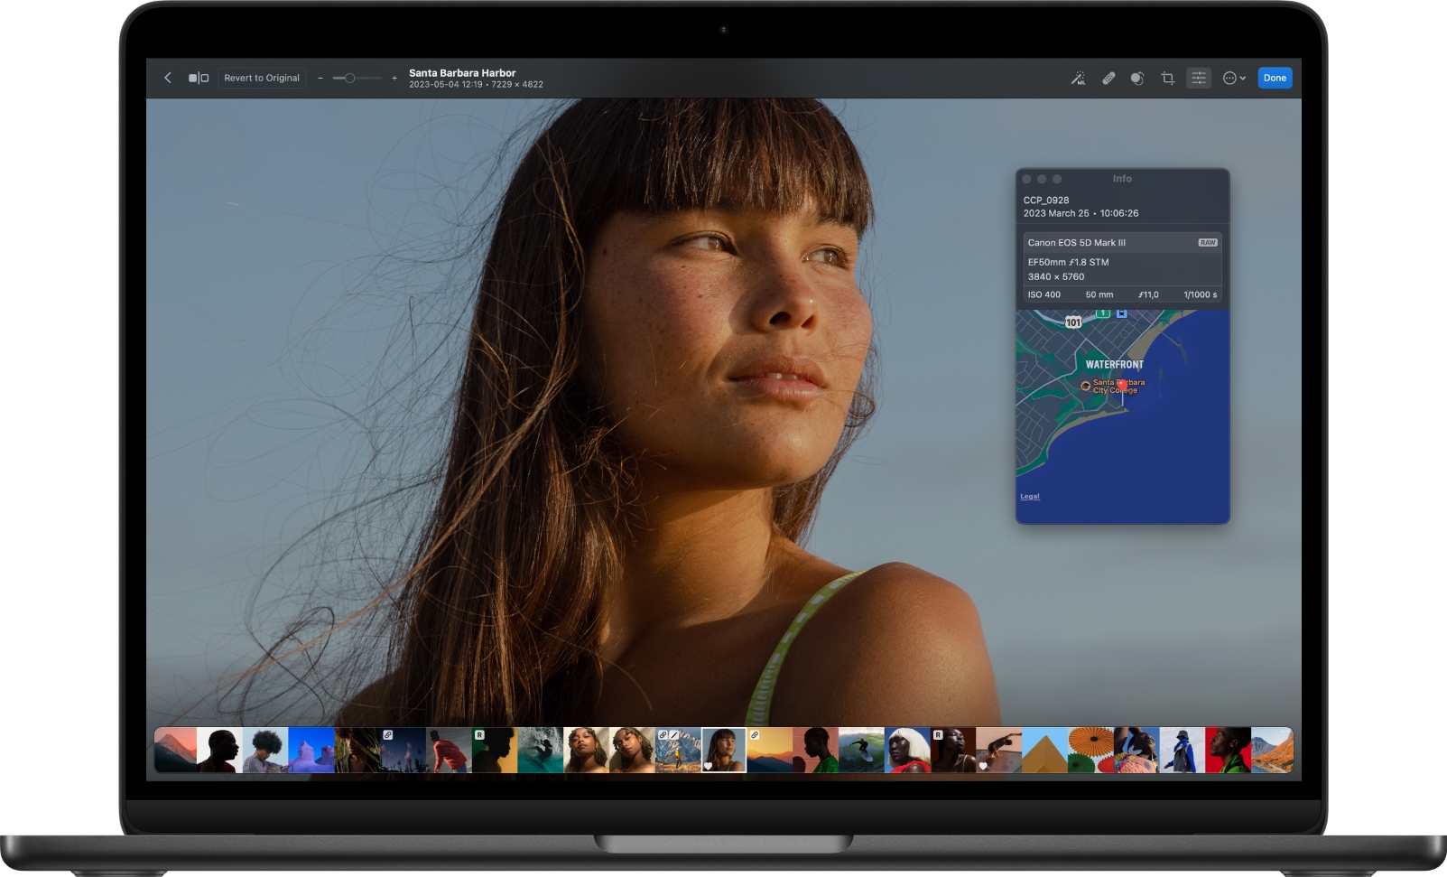Zoom in using the plus control
The width and height of the screenshot is (1447, 877).
pyautogui.click(x=394, y=79)
